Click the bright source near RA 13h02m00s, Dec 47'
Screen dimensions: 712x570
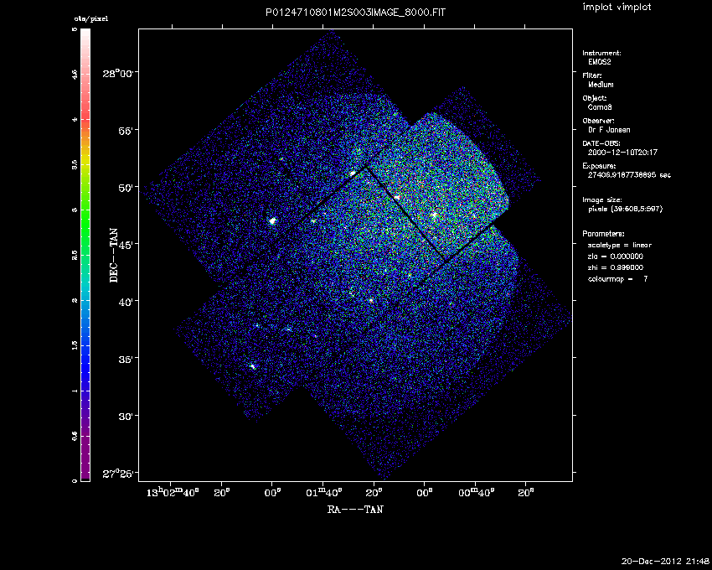(x=272, y=221)
